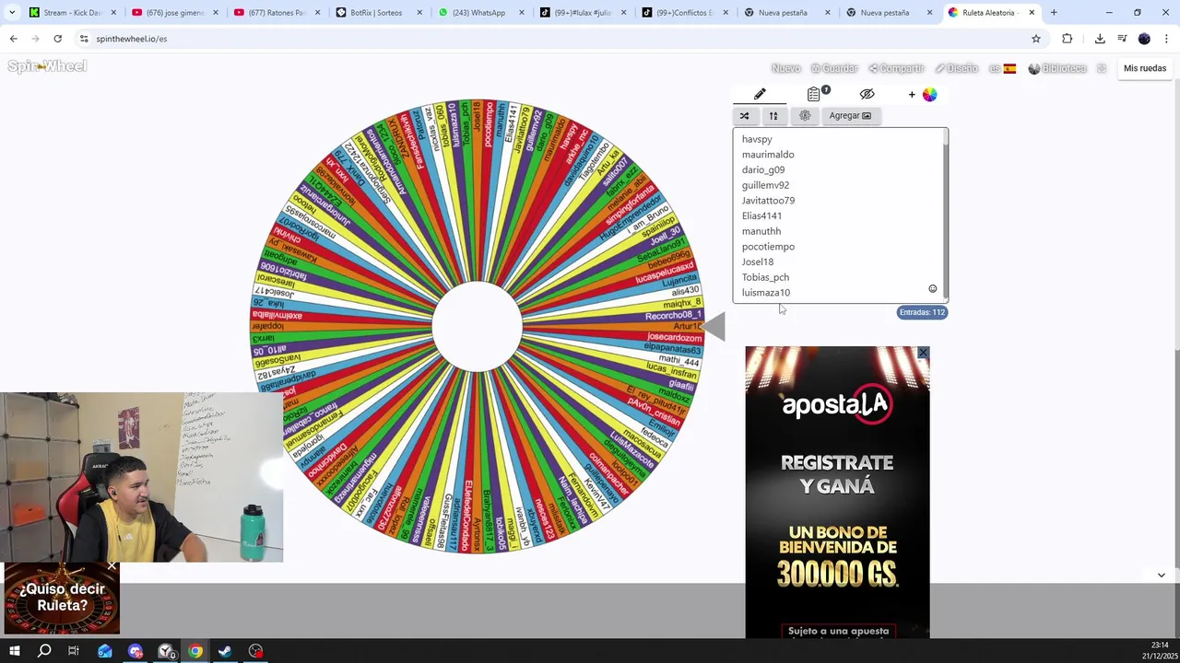Reload the page
This screenshot has height=663, width=1180.
57,39
